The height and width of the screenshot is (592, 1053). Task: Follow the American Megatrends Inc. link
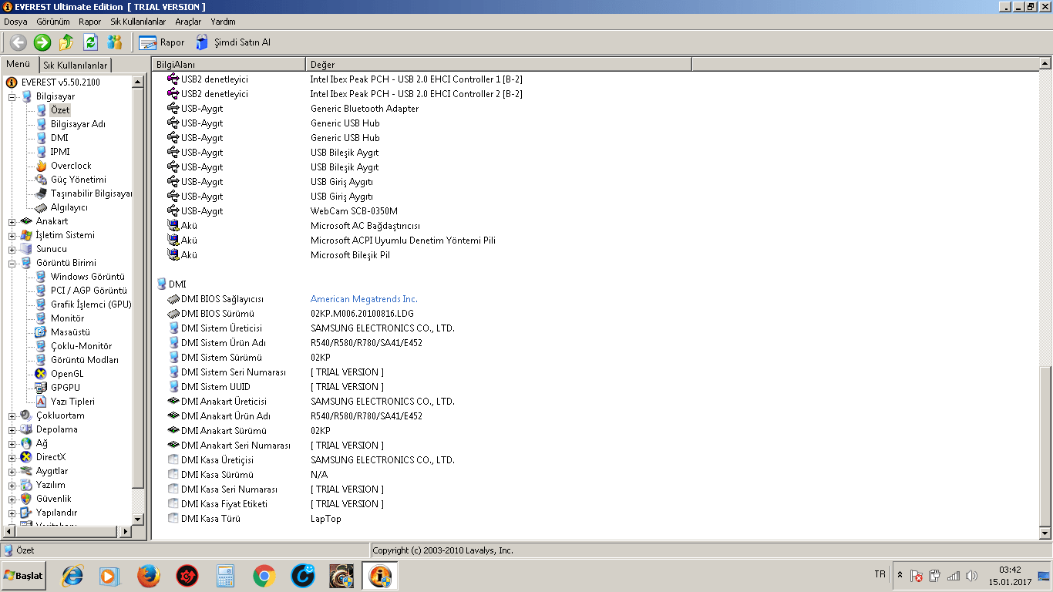pos(364,299)
